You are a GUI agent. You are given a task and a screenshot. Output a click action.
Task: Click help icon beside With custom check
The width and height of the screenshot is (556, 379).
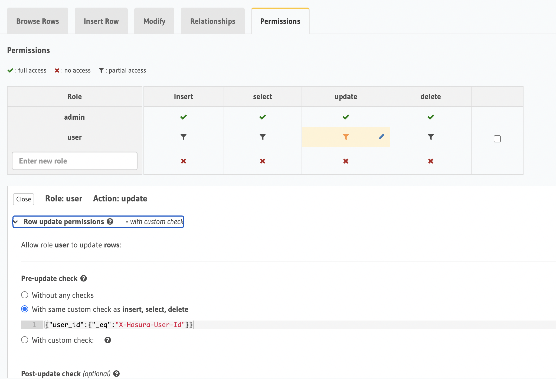(x=108, y=340)
